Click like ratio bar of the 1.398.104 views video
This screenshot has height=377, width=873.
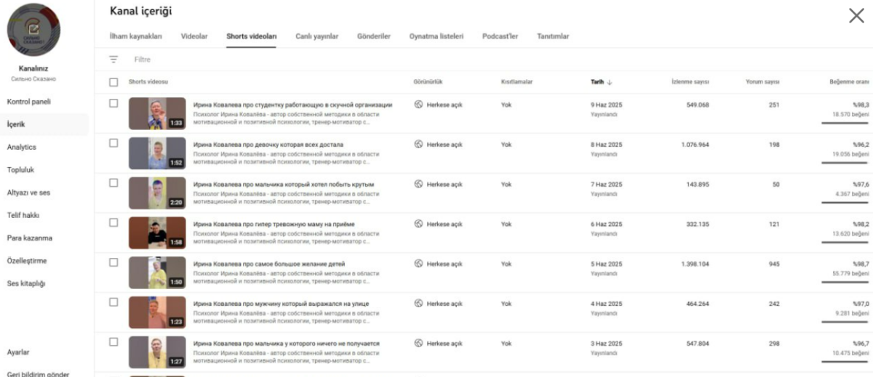(845, 282)
